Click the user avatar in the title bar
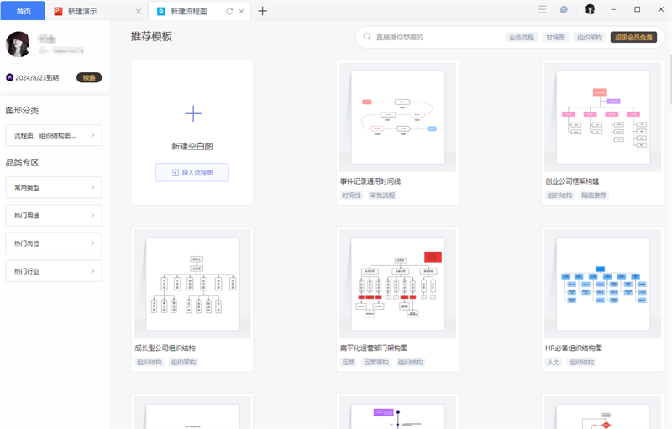Screen dimensions: 672x429 [590, 10]
